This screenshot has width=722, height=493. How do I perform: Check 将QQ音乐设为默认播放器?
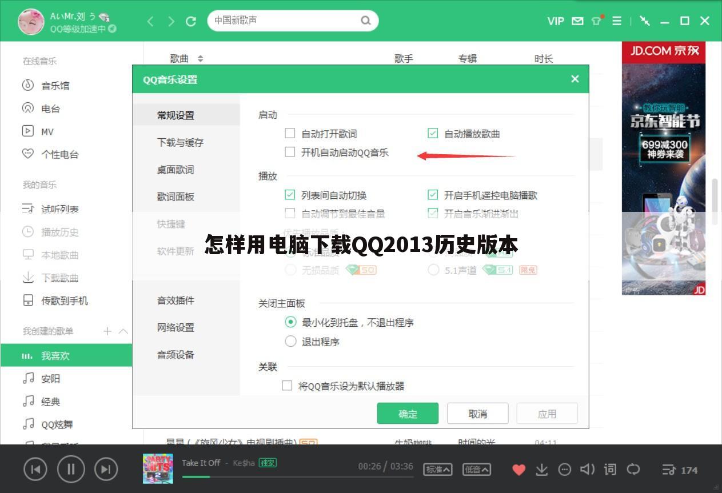[287, 386]
